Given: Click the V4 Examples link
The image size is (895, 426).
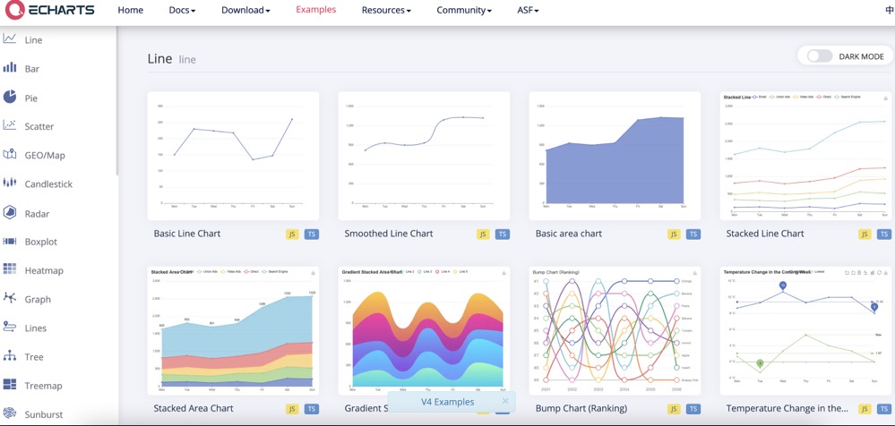Looking at the screenshot, I should click(x=447, y=402).
